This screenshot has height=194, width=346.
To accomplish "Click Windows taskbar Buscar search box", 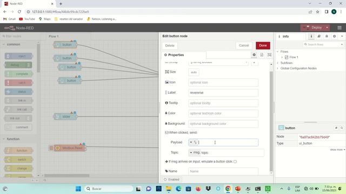I will click(x=109, y=189).
